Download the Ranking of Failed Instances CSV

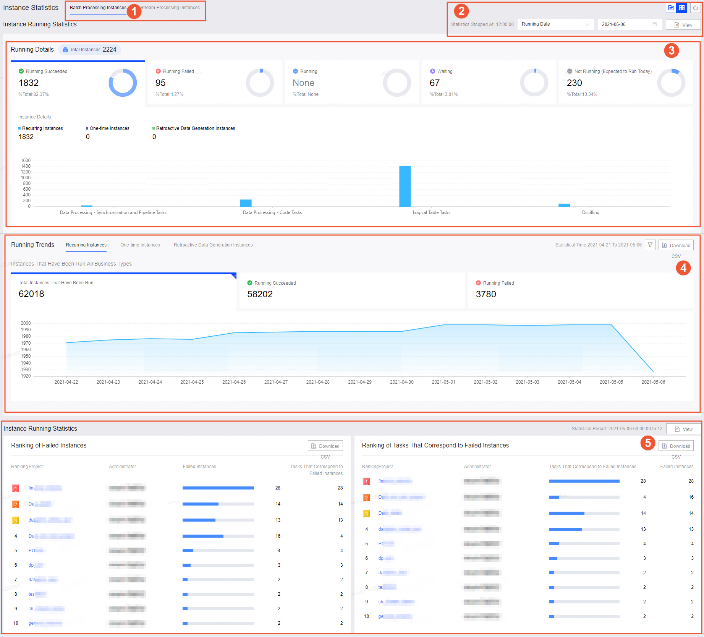(325, 446)
